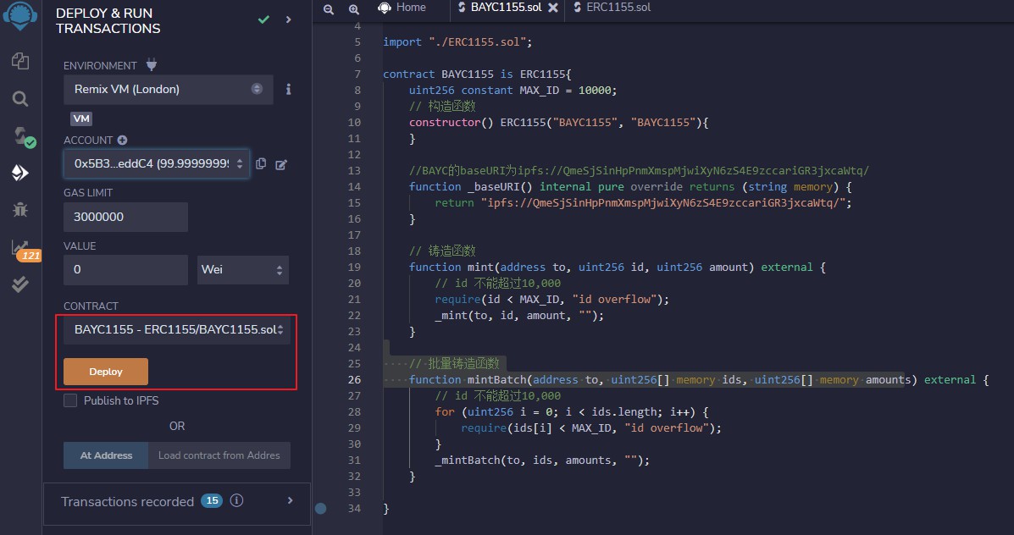The height and width of the screenshot is (535, 1014).
Task: Click the environment info icon
Action: (x=288, y=89)
